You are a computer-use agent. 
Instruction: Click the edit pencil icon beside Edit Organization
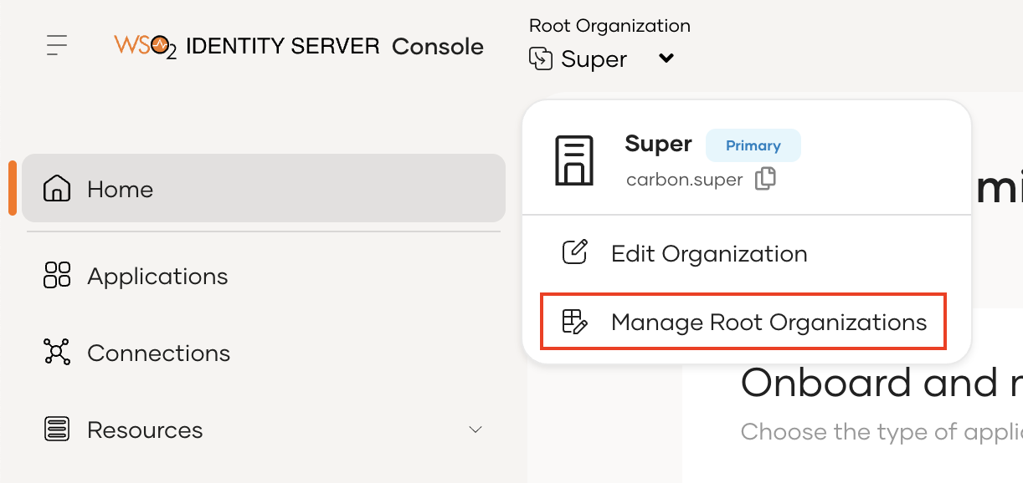coord(574,252)
